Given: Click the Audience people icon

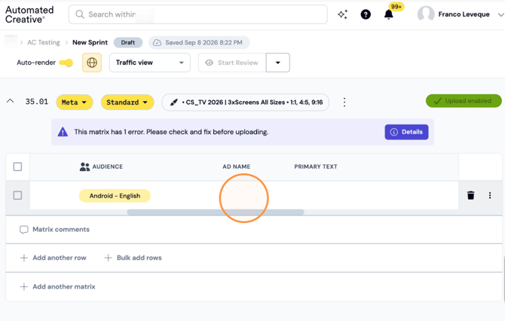Looking at the screenshot, I should tap(84, 167).
